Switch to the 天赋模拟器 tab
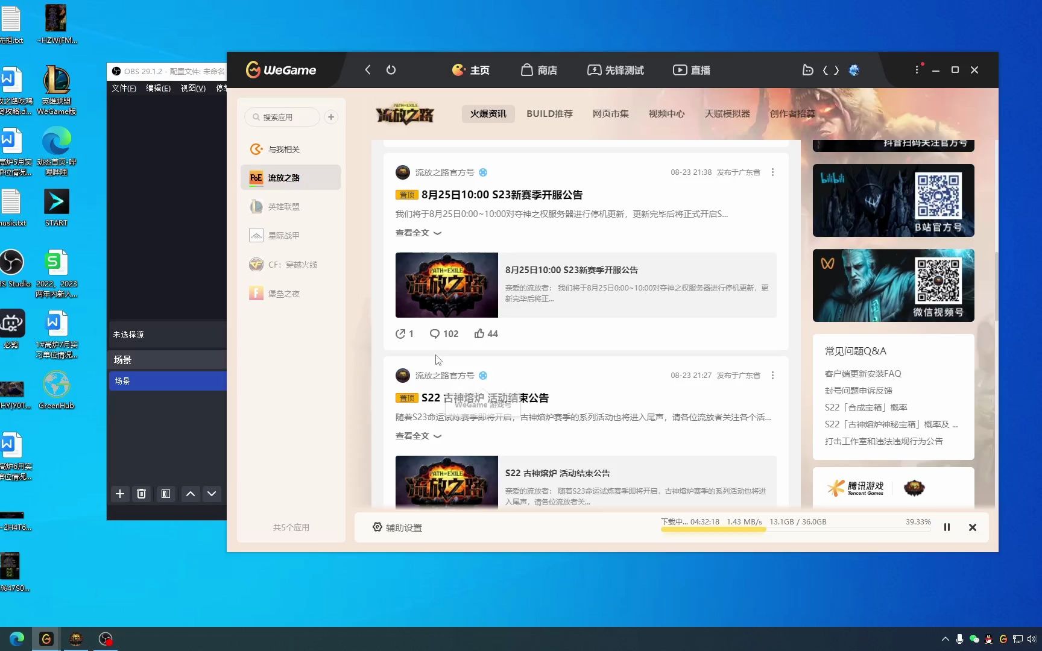1042x651 pixels. [x=727, y=114]
